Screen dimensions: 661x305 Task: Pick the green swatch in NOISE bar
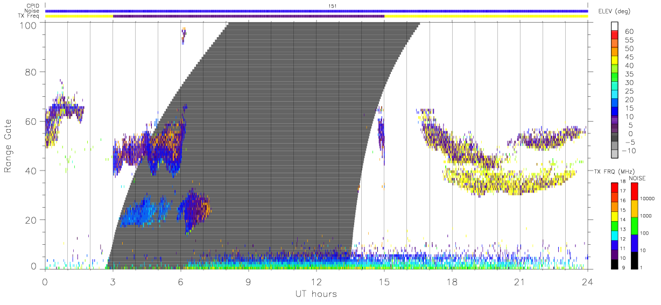coord(634,226)
